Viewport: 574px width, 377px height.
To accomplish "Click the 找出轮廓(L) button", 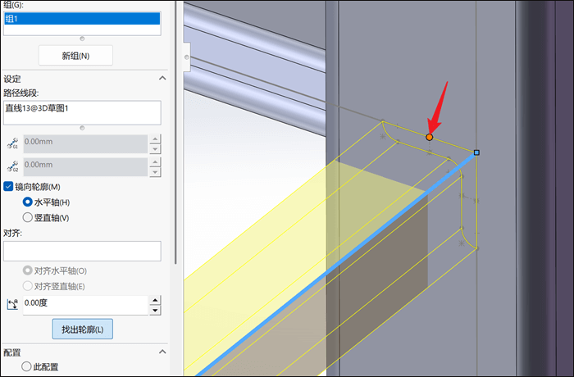I will coord(82,329).
